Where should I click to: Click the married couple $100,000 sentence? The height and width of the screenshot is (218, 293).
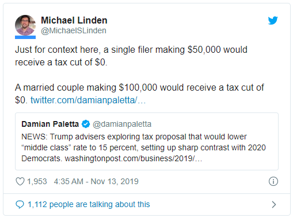[139, 94]
